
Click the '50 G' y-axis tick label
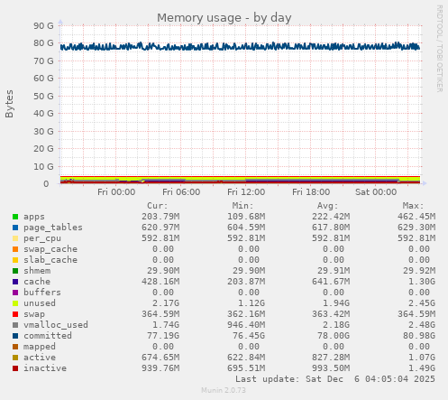(43, 97)
